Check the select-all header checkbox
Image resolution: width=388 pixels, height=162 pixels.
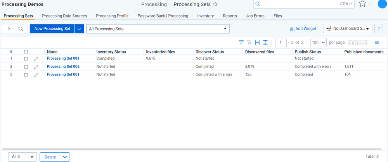coord(26,52)
